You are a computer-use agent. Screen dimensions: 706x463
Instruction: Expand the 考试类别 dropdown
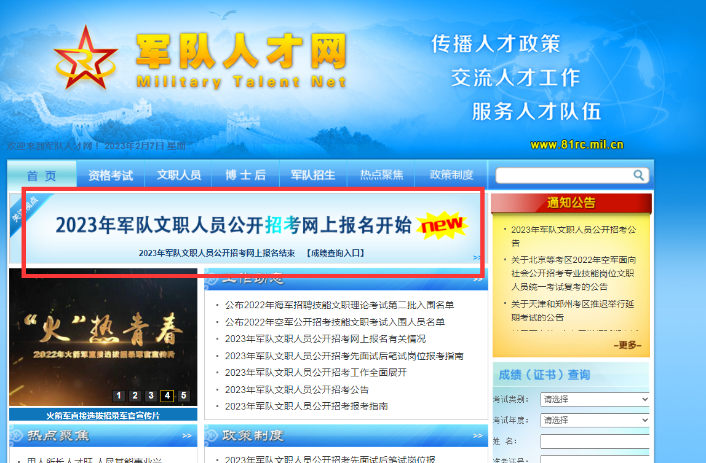[595, 399]
